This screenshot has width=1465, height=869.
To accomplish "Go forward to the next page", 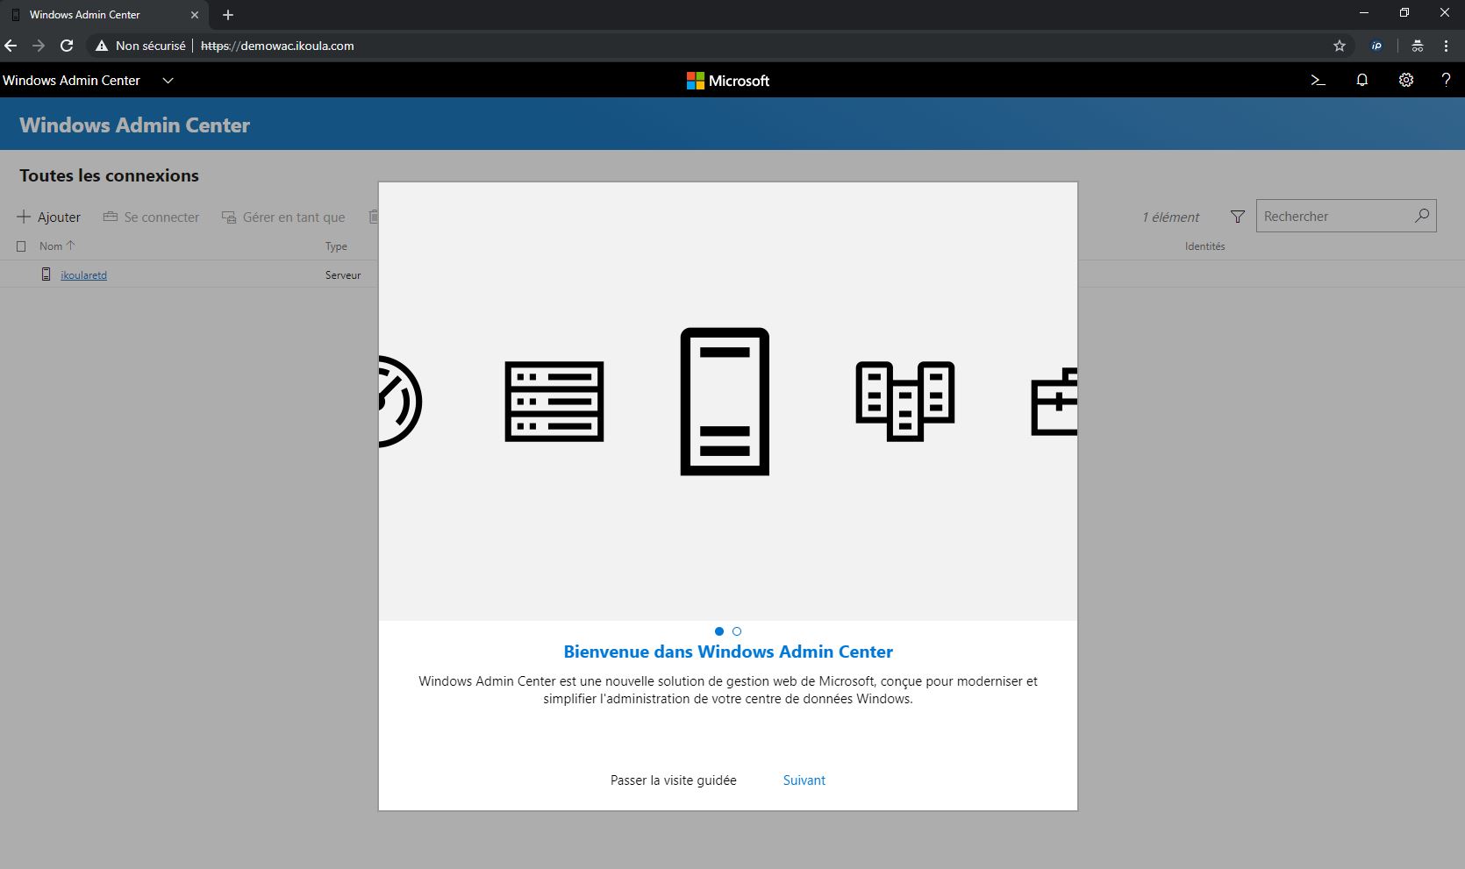I will (39, 46).
